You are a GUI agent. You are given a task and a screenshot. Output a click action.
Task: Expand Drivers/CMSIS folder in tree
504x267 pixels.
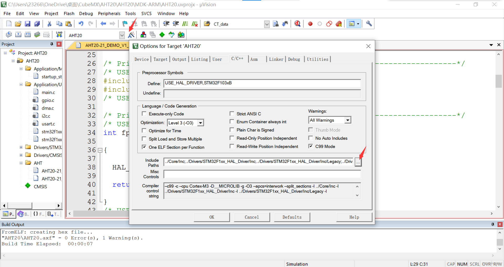click(21, 155)
